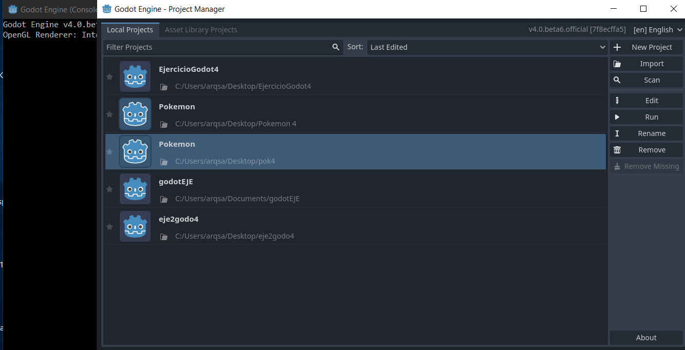
Task: Click the folder icon beside godotEJE project path
Action: coord(163,199)
